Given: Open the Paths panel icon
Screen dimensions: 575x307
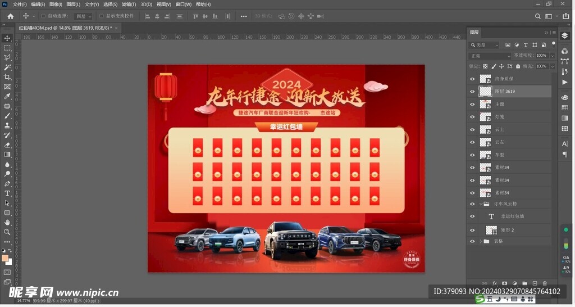Looking at the screenshot, I should coord(565,61).
